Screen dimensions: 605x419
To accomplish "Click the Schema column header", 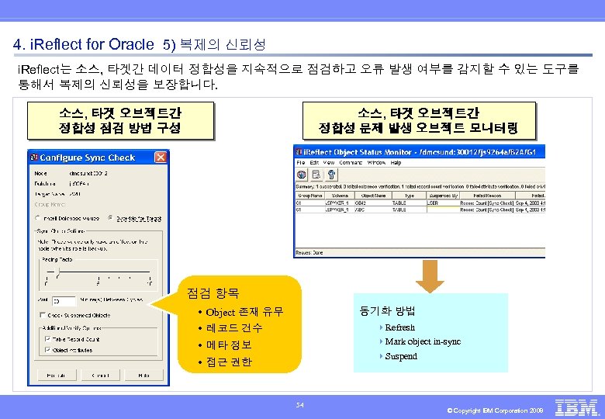I will [340, 196].
